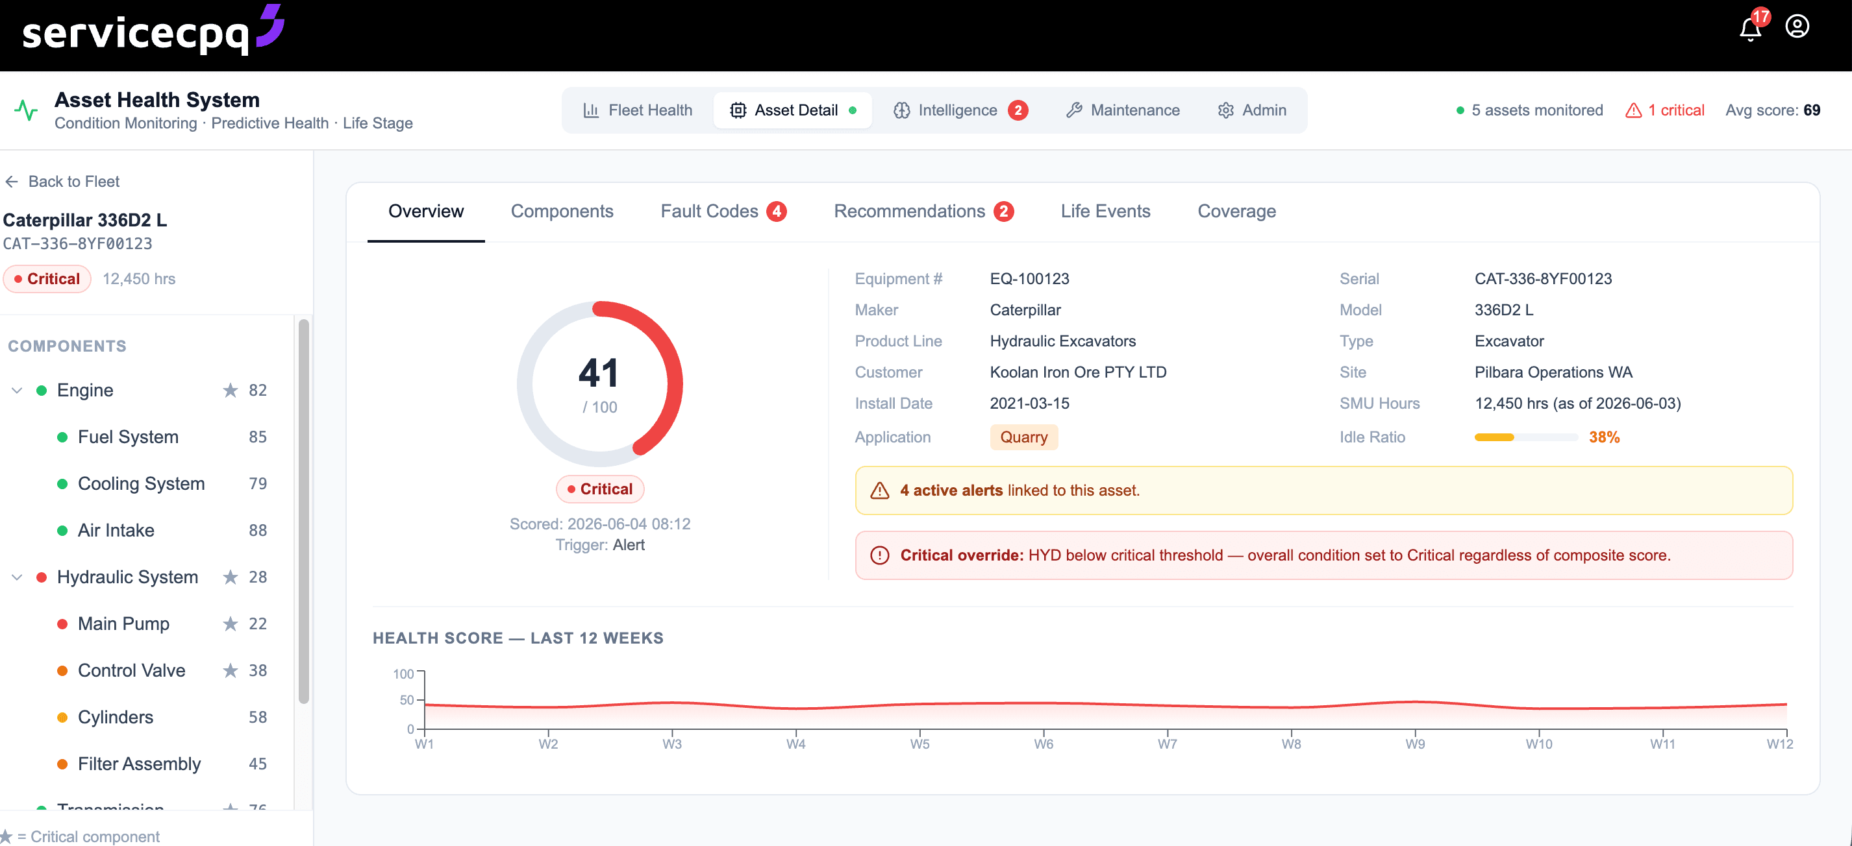Image resolution: width=1852 pixels, height=846 pixels.
Task: Click the components list scrollbar
Action: 303,511
